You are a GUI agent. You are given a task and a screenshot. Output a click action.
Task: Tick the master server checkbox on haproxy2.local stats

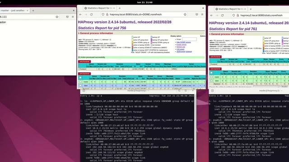tap(211, 77)
